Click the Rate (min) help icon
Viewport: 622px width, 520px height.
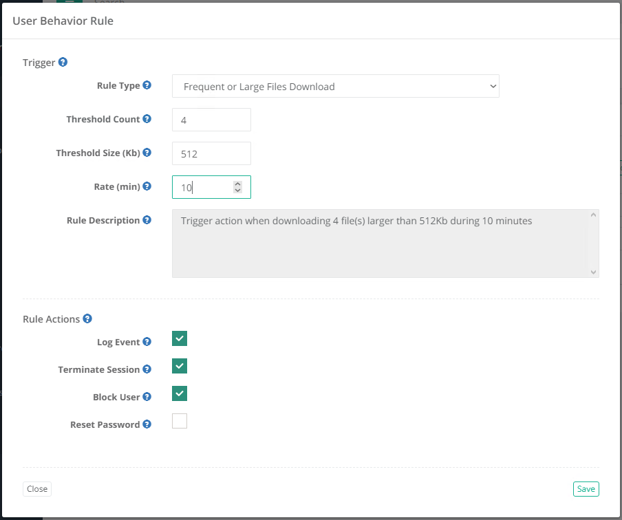click(x=147, y=186)
